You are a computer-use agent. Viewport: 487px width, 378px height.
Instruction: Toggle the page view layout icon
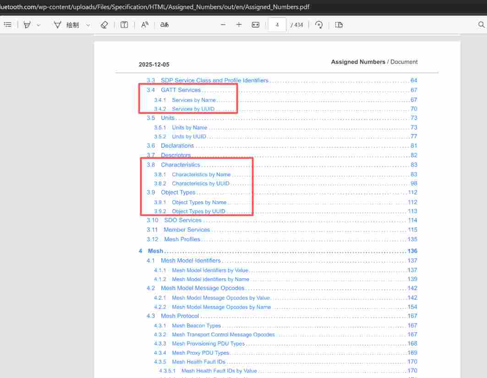coord(339,25)
